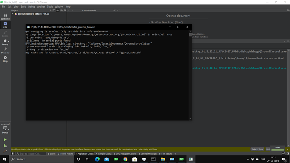Open the Build menu
Image resolution: width=290 pixels, height=163 pixels.
23,7
